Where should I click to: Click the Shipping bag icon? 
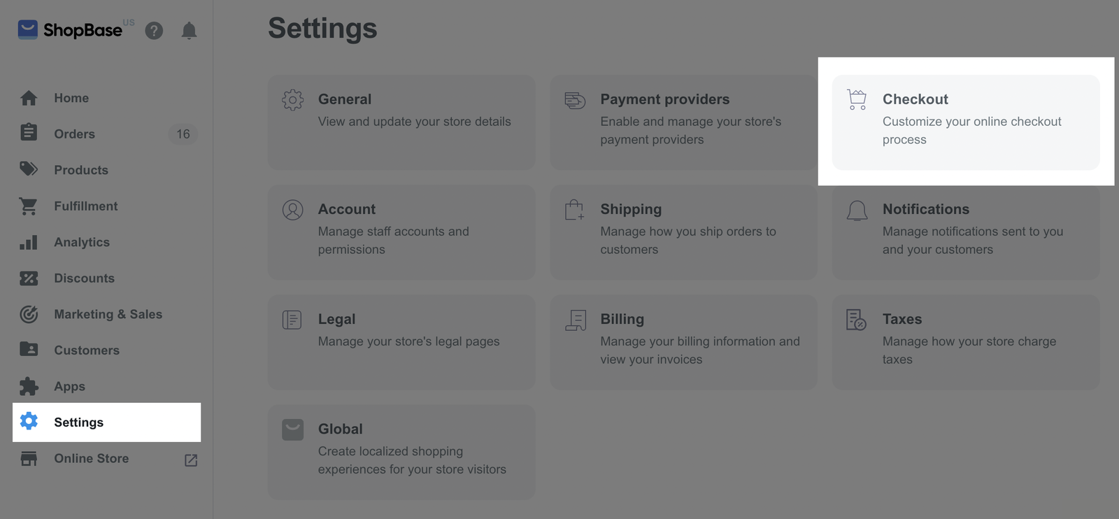575,210
